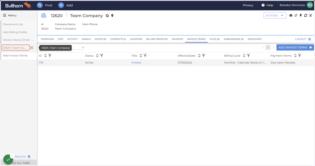Sort the effectiveDate column
This screenshot has height=166, width=315.
point(199,56)
